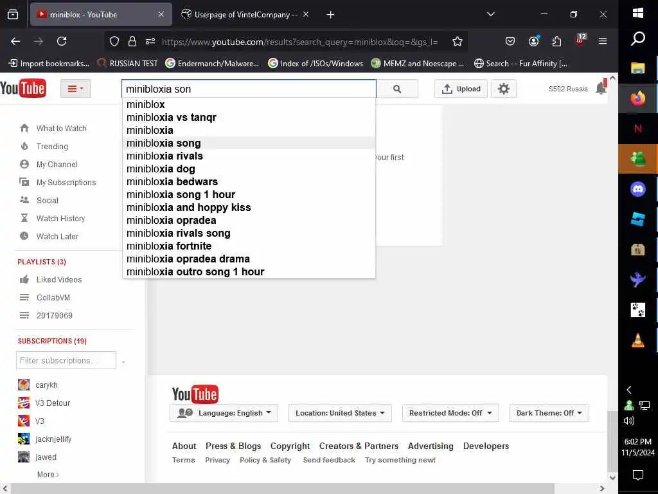Open the Firefox hamburger menu
The image size is (658, 494).
click(x=603, y=41)
